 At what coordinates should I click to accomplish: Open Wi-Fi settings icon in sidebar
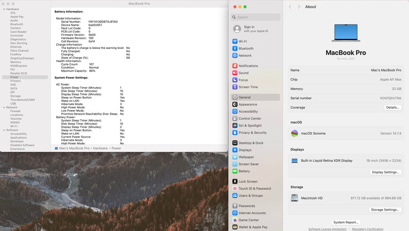pyautogui.click(x=235, y=41)
